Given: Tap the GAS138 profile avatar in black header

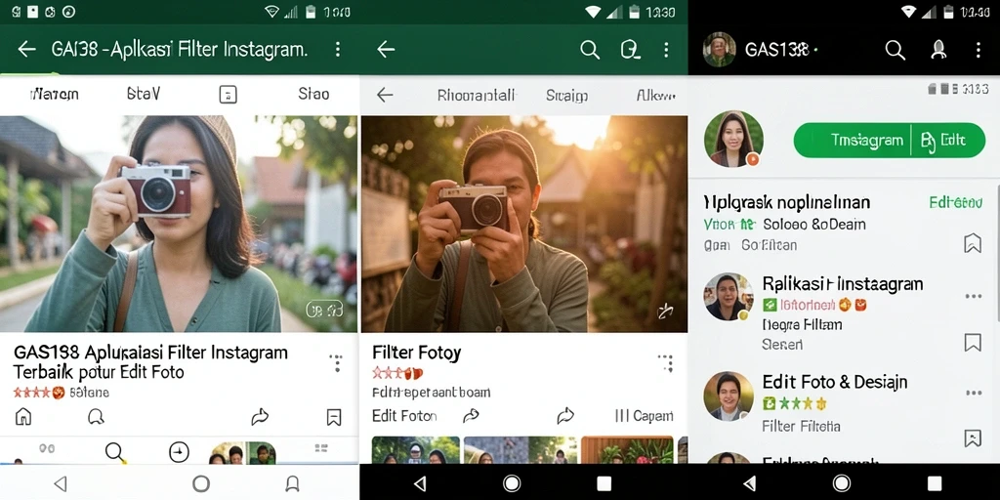Looking at the screenshot, I should point(719,50).
